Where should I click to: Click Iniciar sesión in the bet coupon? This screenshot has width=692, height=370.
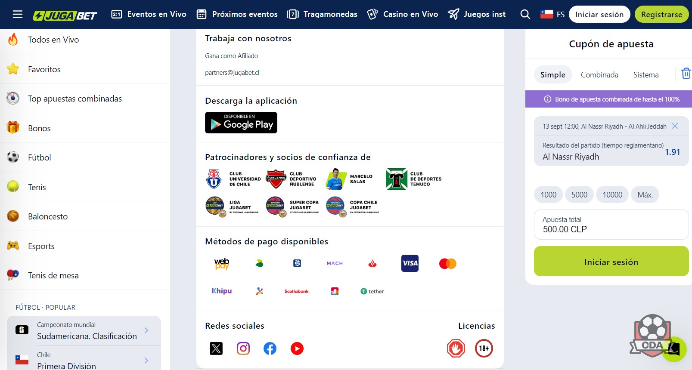point(611,261)
